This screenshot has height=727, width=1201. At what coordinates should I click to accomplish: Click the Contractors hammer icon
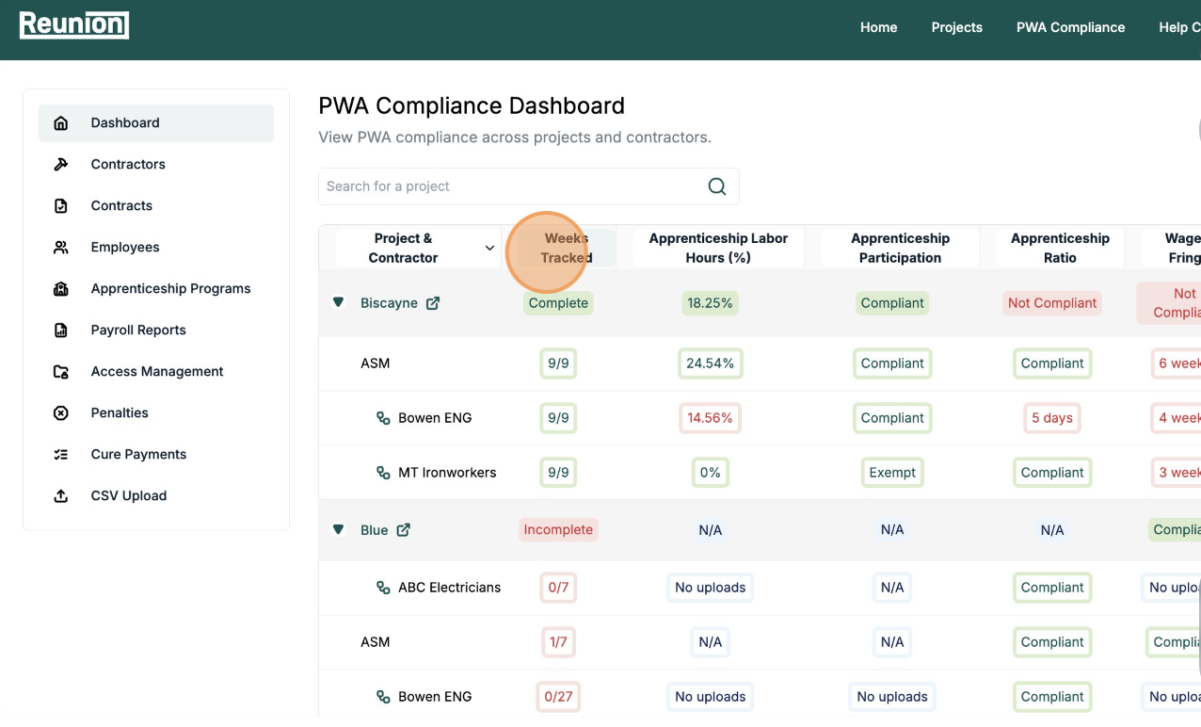61,165
